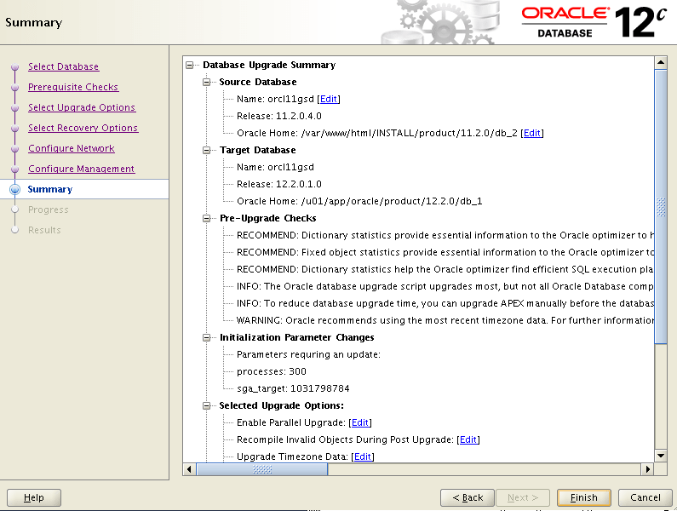Edit the source Oracle Home path
The width and height of the screenshot is (677, 511).
point(532,133)
